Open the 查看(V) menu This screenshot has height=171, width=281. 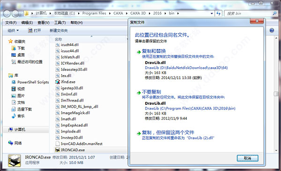tap(44, 23)
